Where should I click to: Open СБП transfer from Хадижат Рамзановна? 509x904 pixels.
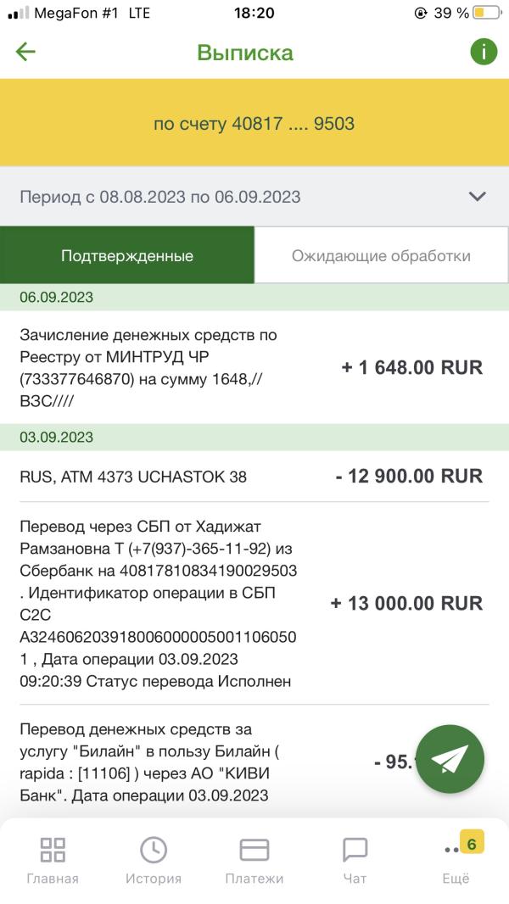pyautogui.click(x=255, y=603)
